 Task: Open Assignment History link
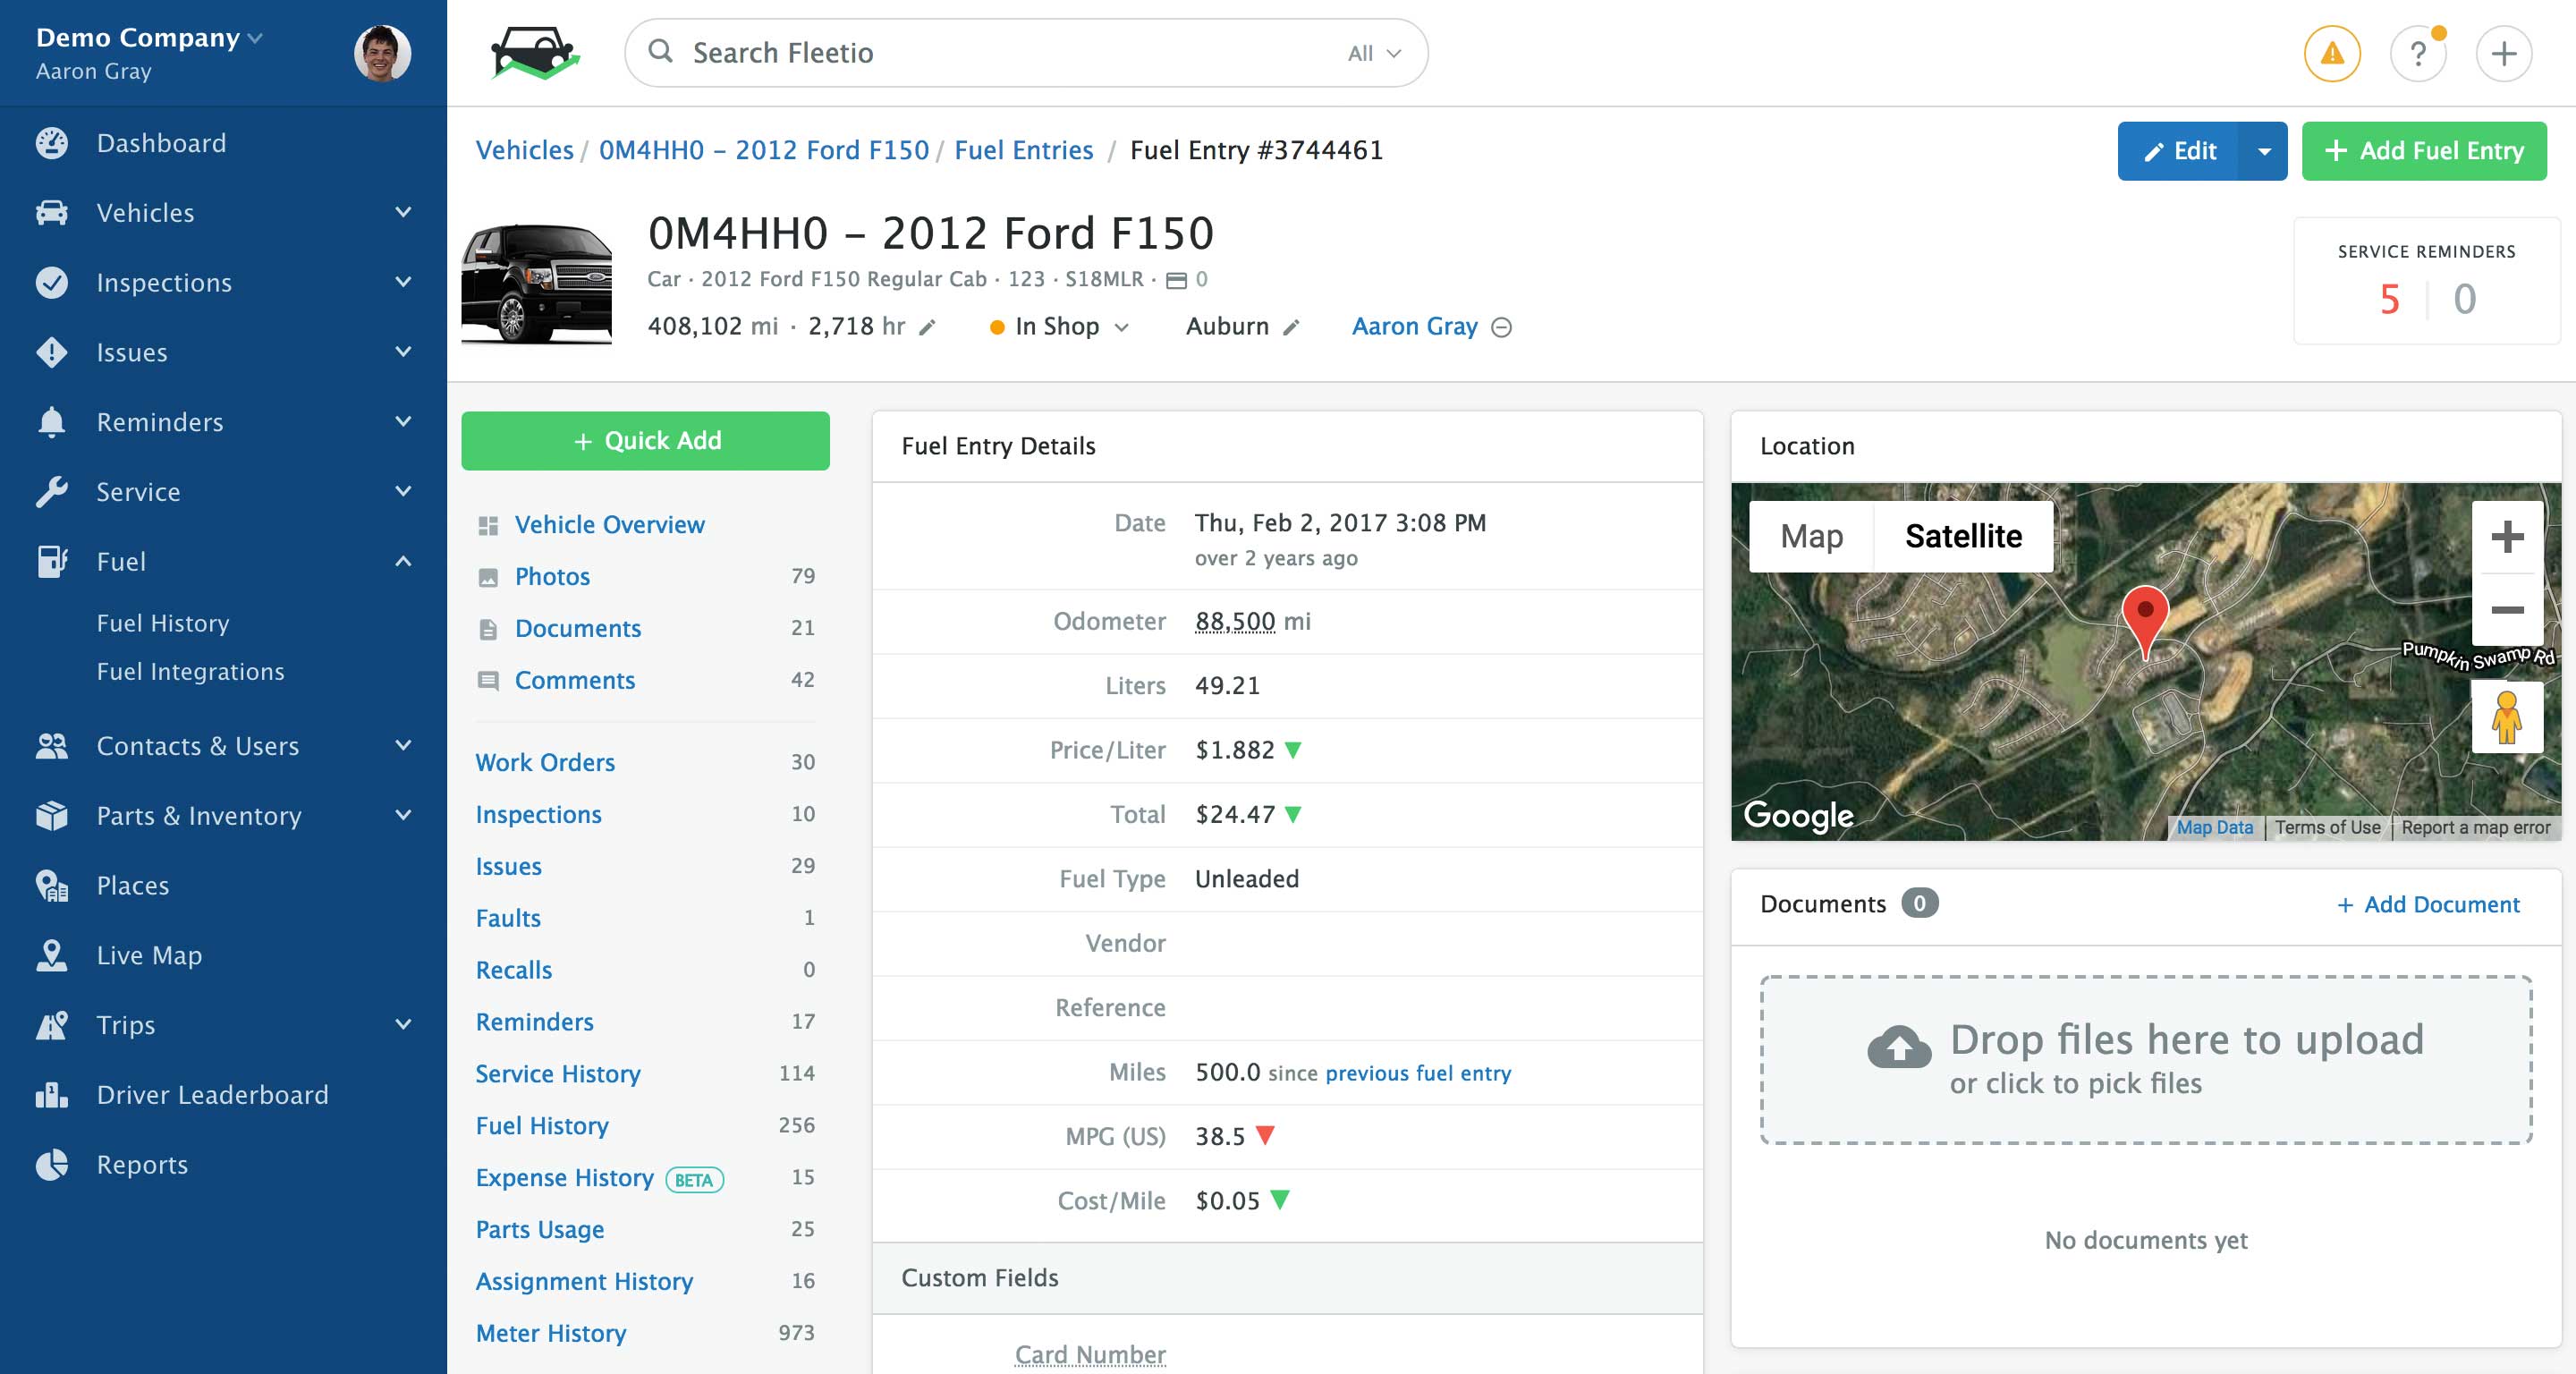(x=584, y=1281)
